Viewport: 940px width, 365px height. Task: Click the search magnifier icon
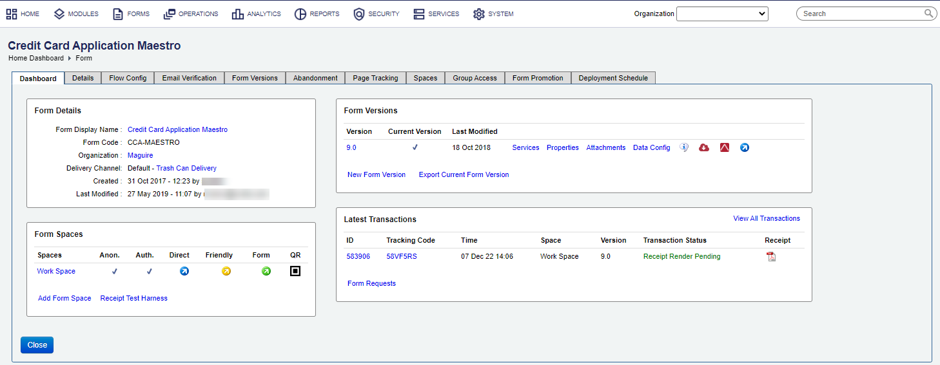click(928, 13)
